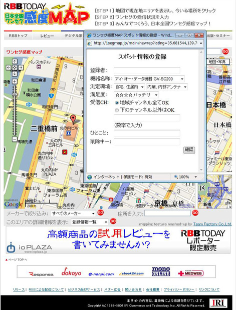The height and width of the screenshot is (310, 236).
Task: Open the 機器名称 device dropdown
Action: coord(149,79)
